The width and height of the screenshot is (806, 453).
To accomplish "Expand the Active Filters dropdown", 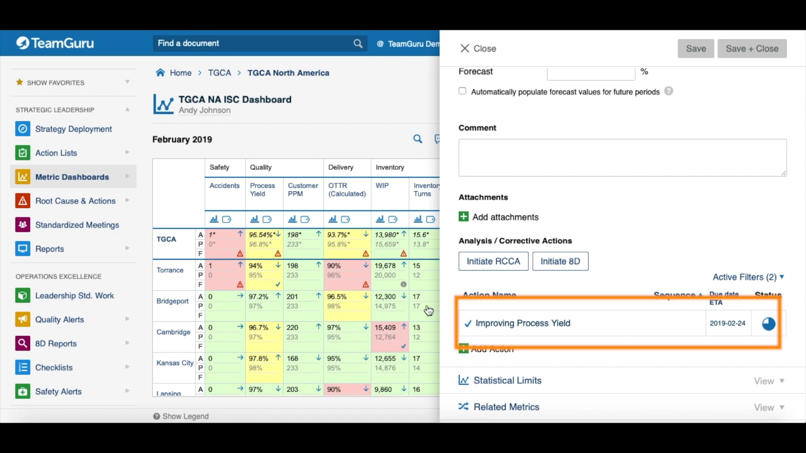I will (x=748, y=277).
